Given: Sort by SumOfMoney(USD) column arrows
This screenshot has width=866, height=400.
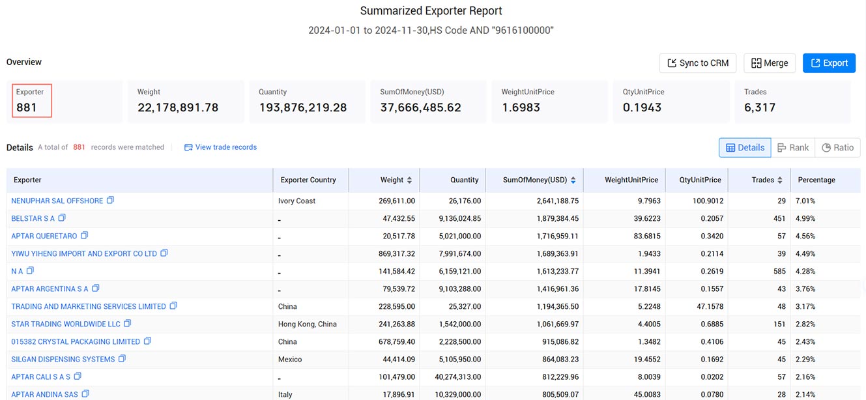Looking at the screenshot, I should tap(573, 180).
